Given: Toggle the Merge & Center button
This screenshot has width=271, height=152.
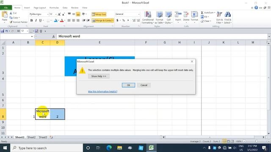Looking at the screenshot, I should (x=102, y=21).
